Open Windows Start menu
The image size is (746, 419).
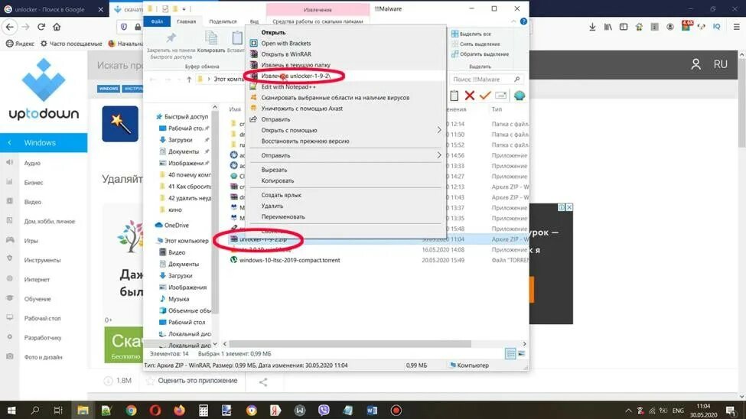[x=11, y=410]
